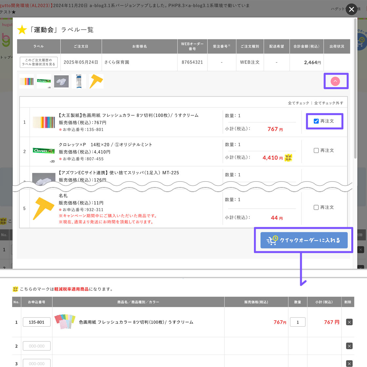Screen dimensions: 367x367
Task: Click 全てチェック link
Action: point(298,103)
